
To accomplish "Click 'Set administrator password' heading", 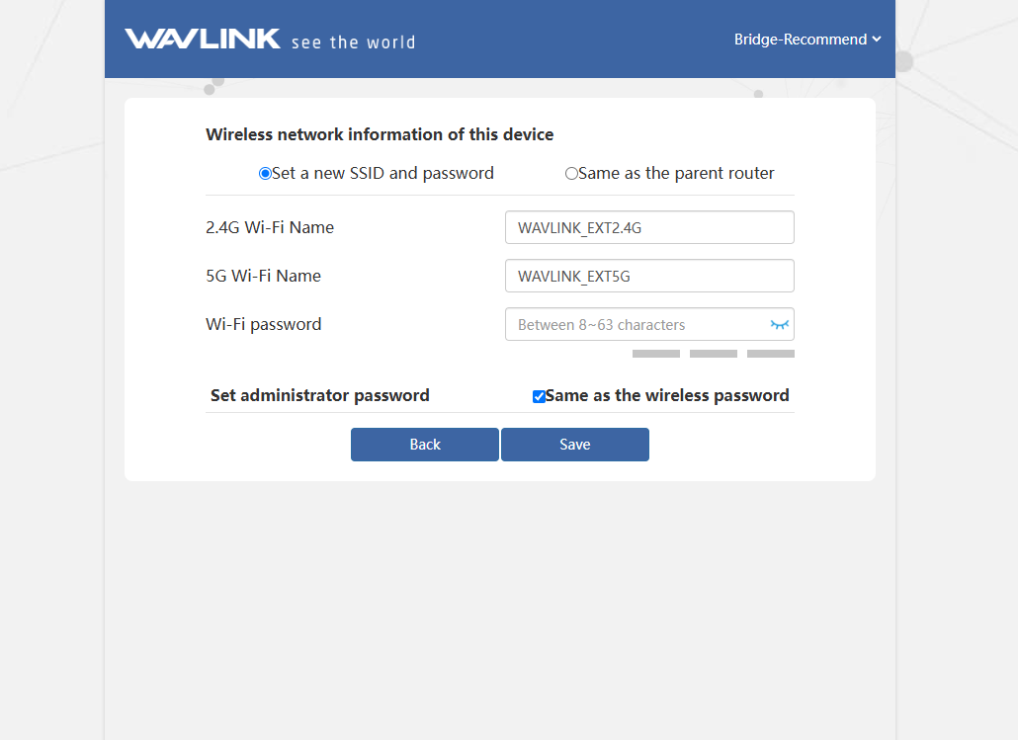I will [x=319, y=395].
